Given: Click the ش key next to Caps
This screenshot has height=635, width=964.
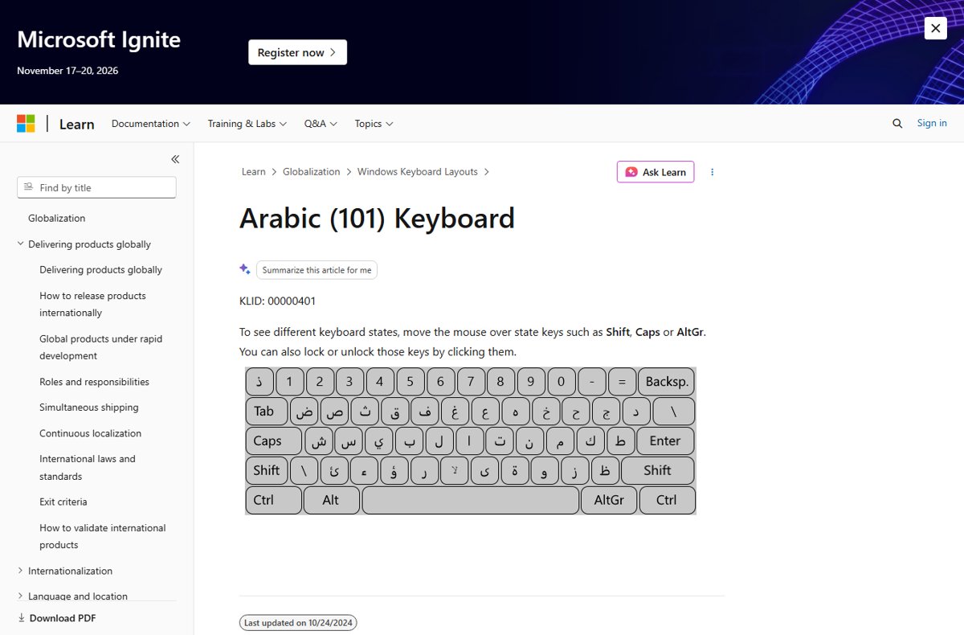Looking at the screenshot, I should pyautogui.click(x=319, y=440).
